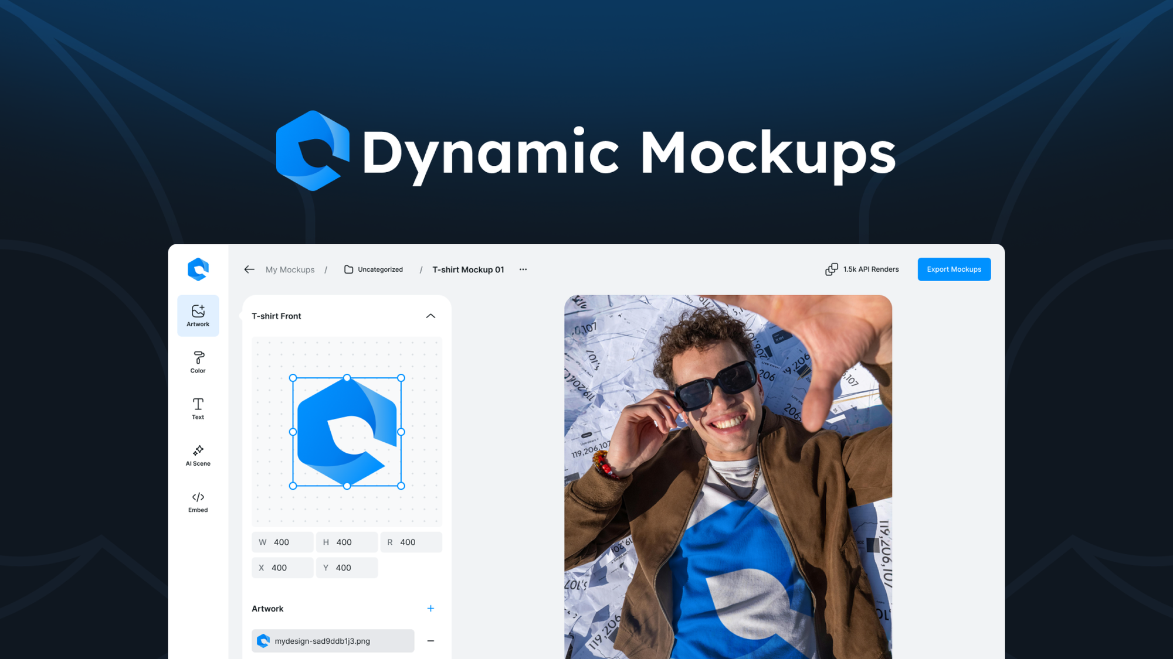The image size is (1173, 659).
Task: Click the API Renders icon near the top right
Action: pyautogui.click(x=831, y=269)
